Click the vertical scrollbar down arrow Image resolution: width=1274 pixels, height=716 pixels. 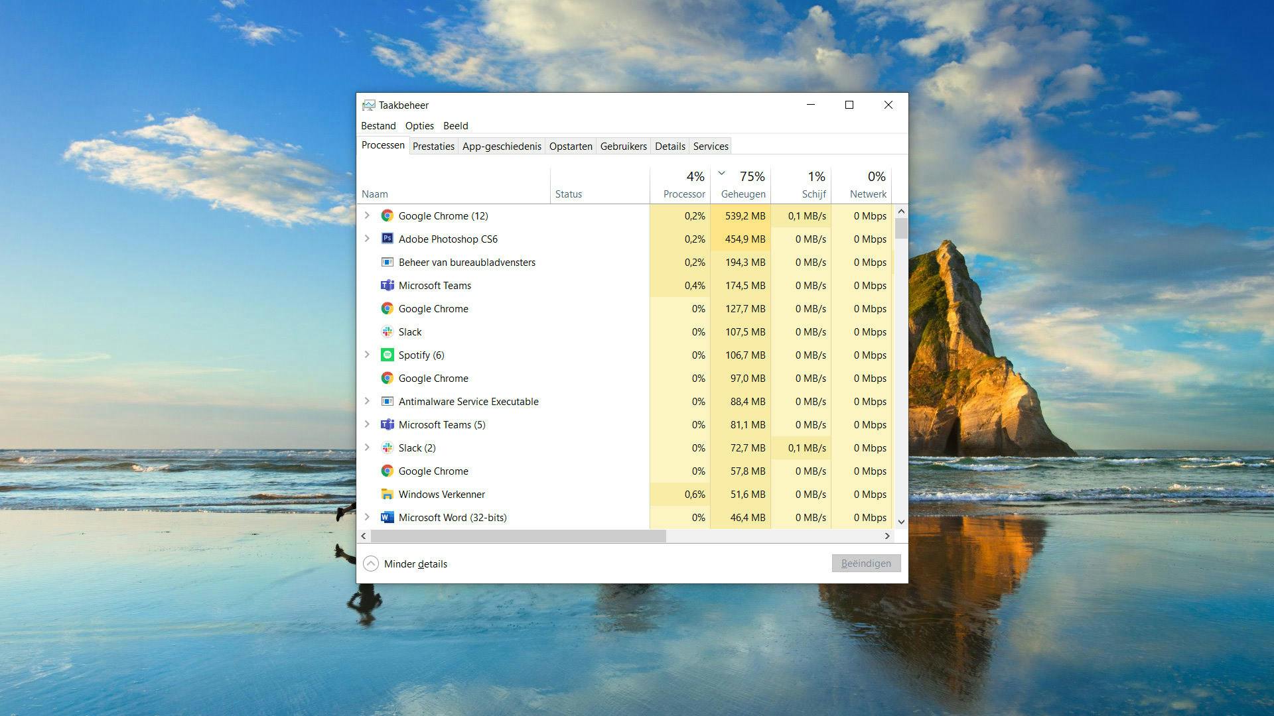pos(901,522)
